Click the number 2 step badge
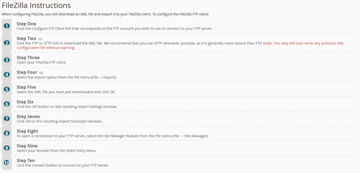The image size is (360, 173). click(x=7, y=43)
